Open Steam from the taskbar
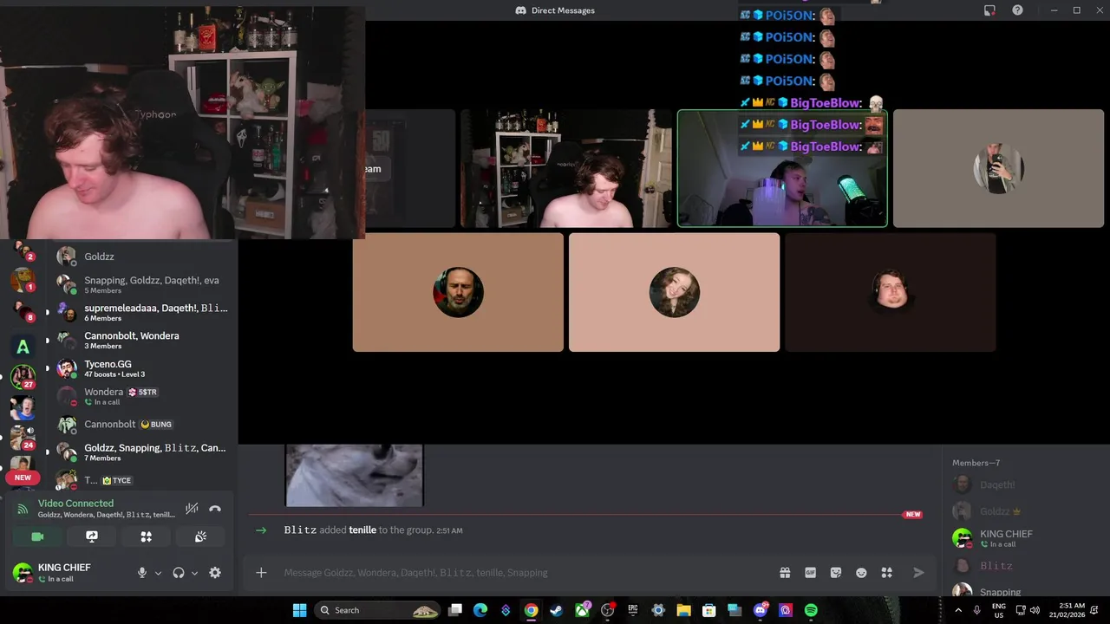Viewport: 1110px width, 624px height. pos(556,610)
